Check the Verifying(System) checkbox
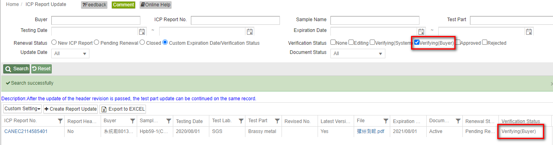 pos(372,42)
